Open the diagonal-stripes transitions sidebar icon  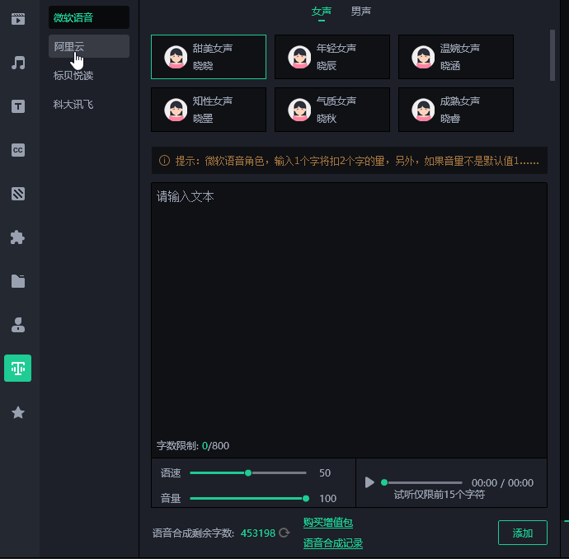coord(18,194)
